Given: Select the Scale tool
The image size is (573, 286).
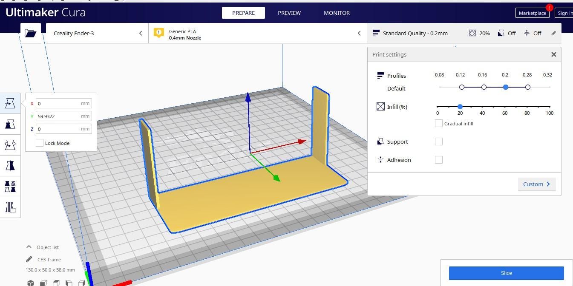Looking at the screenshot, I should (x=10, y=124).
